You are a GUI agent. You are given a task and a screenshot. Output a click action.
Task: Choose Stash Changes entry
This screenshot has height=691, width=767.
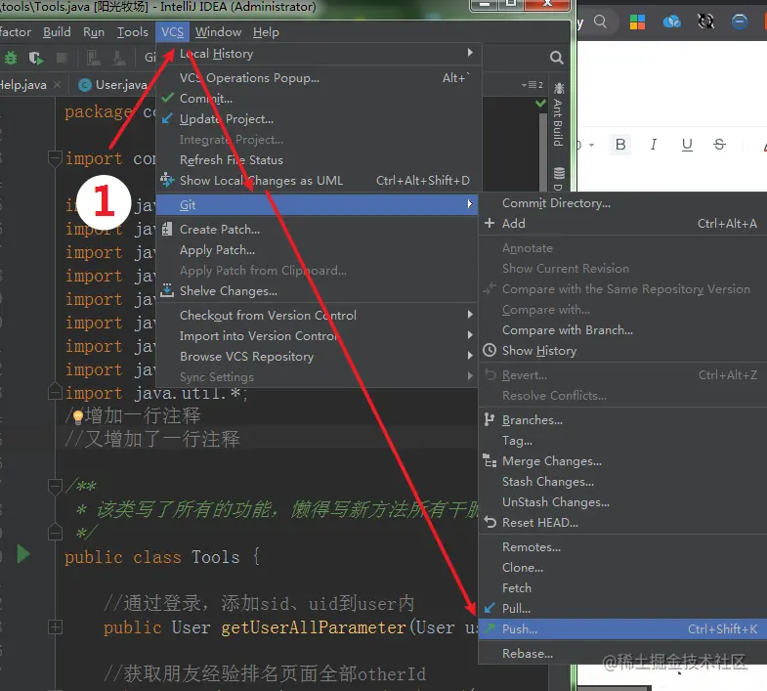pos(622,482)
